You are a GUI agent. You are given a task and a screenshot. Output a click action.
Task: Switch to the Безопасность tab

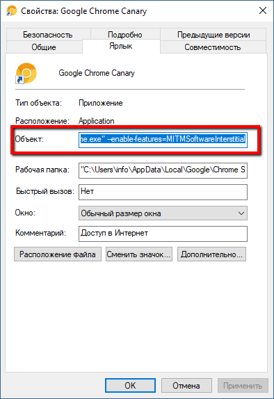[48, 34]
